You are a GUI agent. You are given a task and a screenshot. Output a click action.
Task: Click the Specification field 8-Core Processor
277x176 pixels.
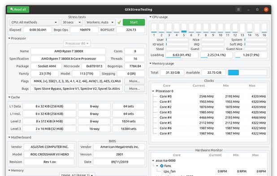click(x=68, y=59)
